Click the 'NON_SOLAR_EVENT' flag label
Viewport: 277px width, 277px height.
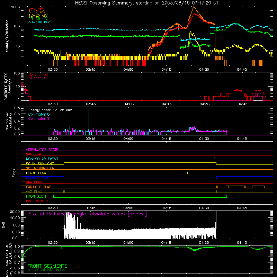point(42,159)
